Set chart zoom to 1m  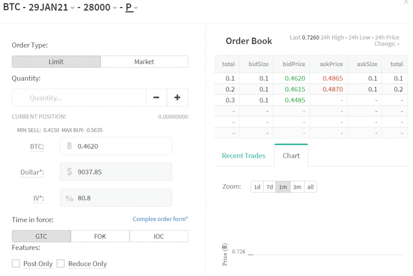tap(283, 187)
